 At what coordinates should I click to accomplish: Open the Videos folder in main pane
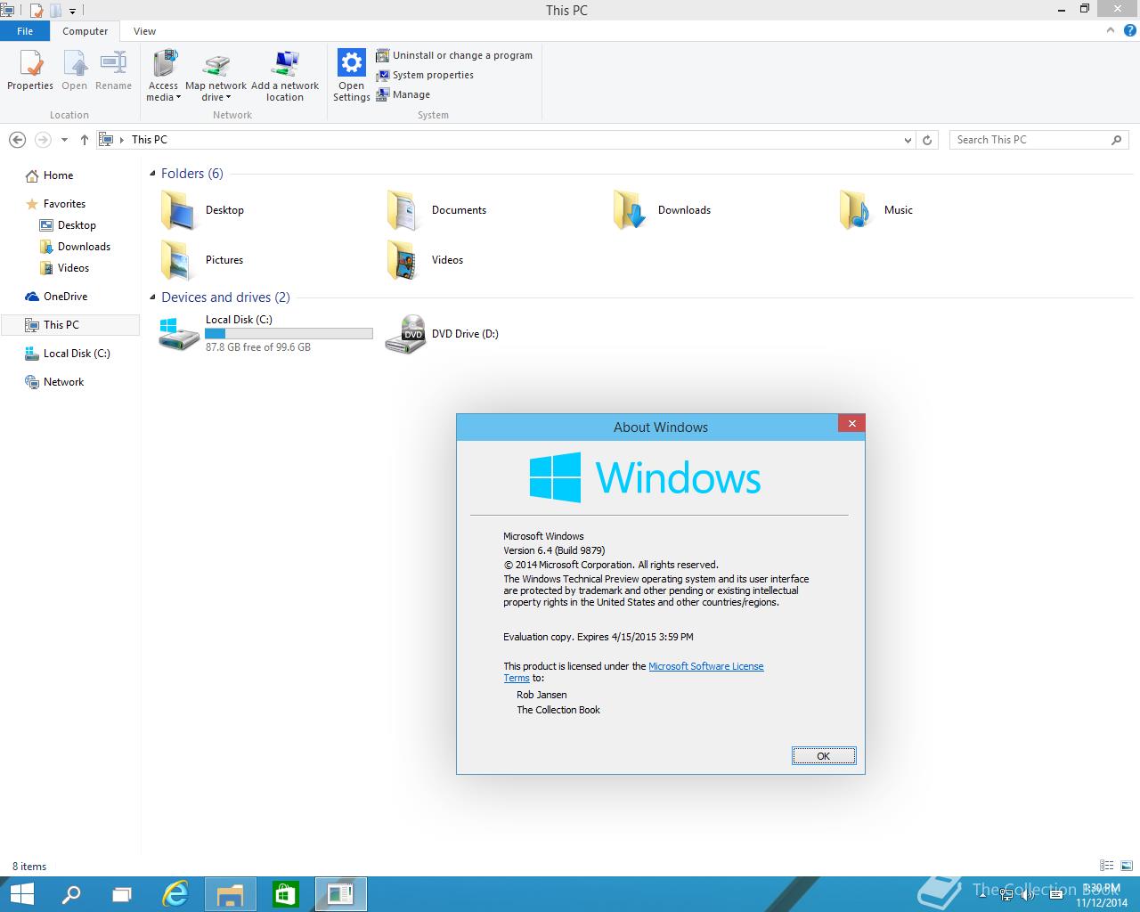click(x=404, y=260)
